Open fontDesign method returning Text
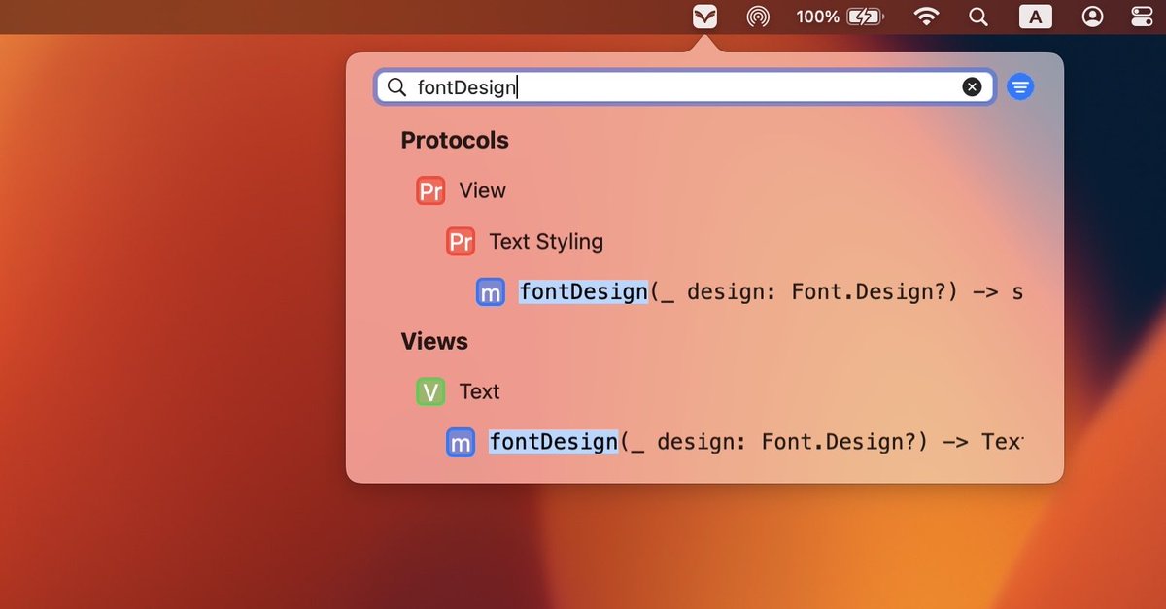The image size is (1166, 609). point(756,442)
